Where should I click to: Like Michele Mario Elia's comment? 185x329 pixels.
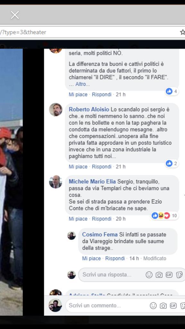78,219
